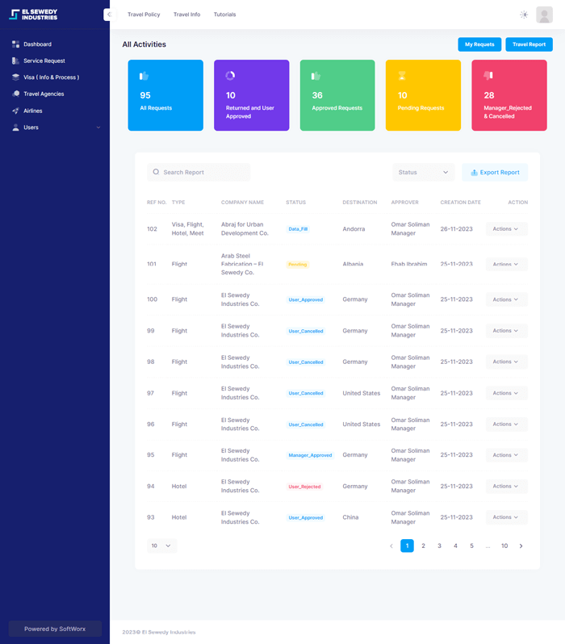Go to page 3 in pagination

[439, 546]
